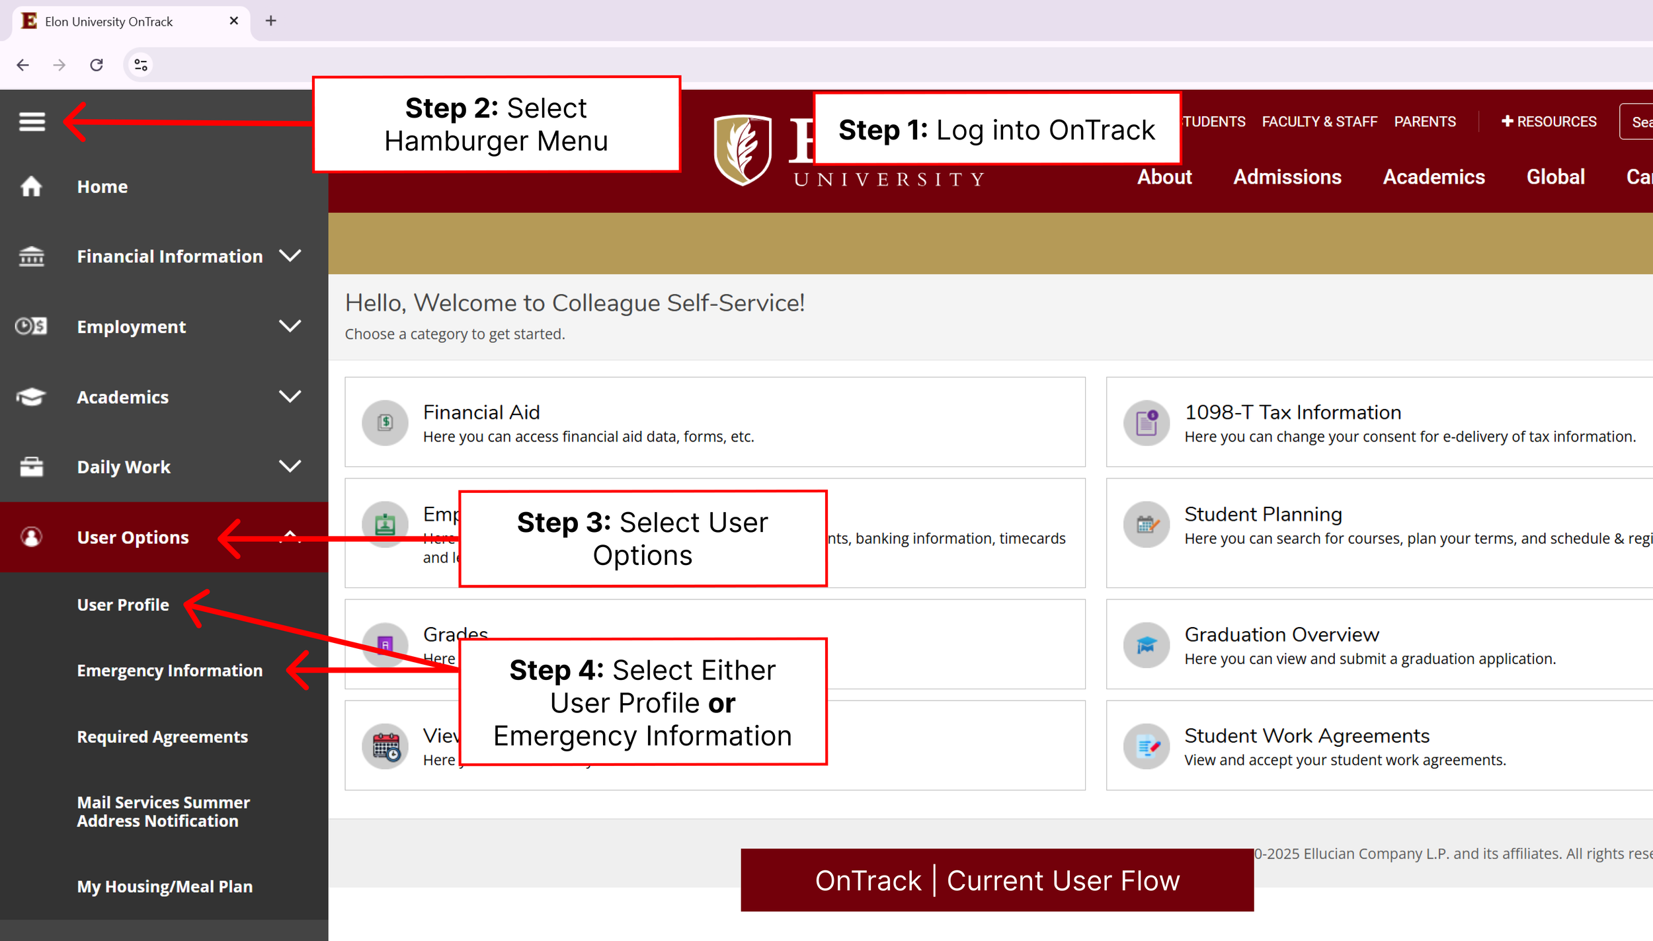
Task: Open a new browser tab
Action: (271, 21)
